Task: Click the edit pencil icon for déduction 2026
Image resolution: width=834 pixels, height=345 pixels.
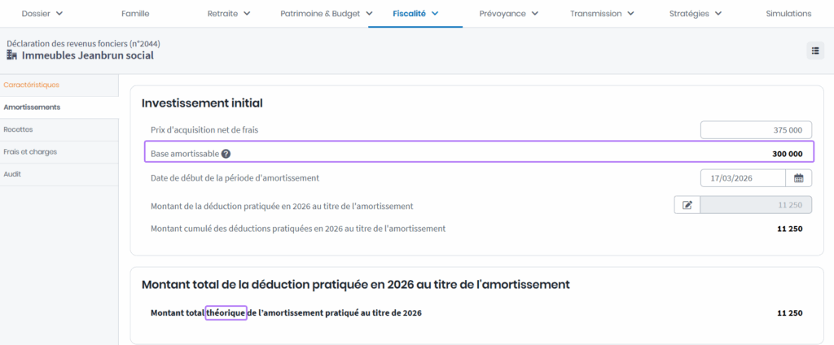Action: point(687,206)
